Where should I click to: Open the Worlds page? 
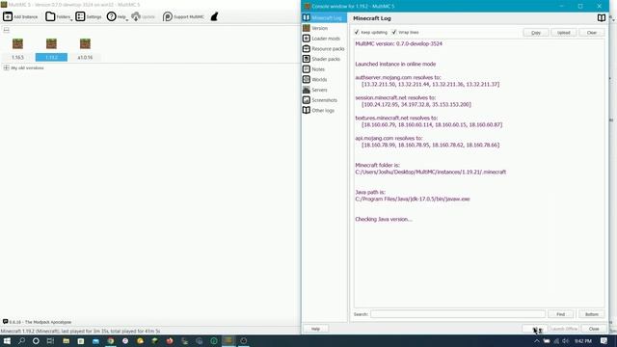[x=324, y=79]
